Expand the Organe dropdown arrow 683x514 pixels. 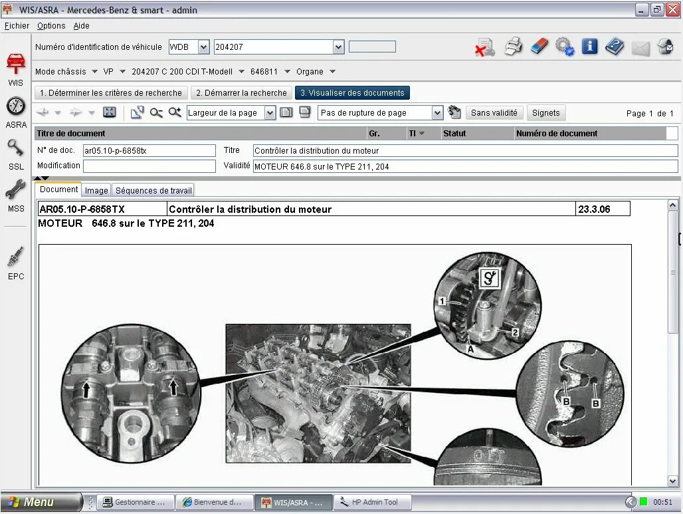pos(332,72)
